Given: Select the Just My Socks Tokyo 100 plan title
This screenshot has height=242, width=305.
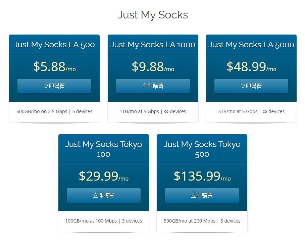Looking at the screenshot, I should click(103, 149).
